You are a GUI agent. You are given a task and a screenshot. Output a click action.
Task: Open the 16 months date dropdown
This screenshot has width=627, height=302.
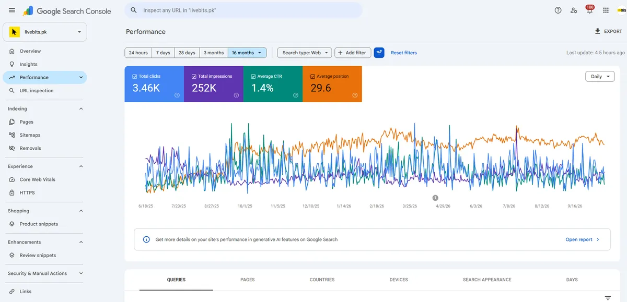coord(248,53)
